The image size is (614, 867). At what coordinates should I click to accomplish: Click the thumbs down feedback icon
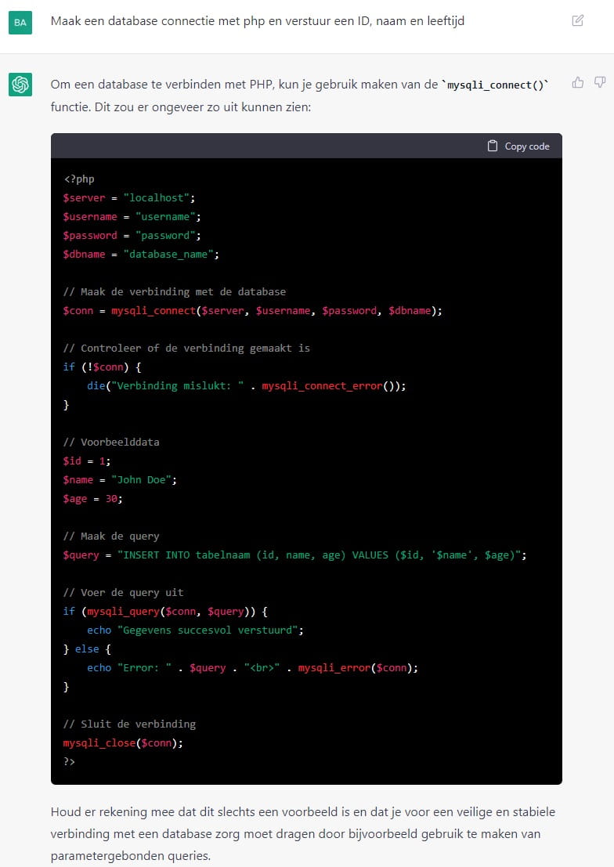[600, 82]
